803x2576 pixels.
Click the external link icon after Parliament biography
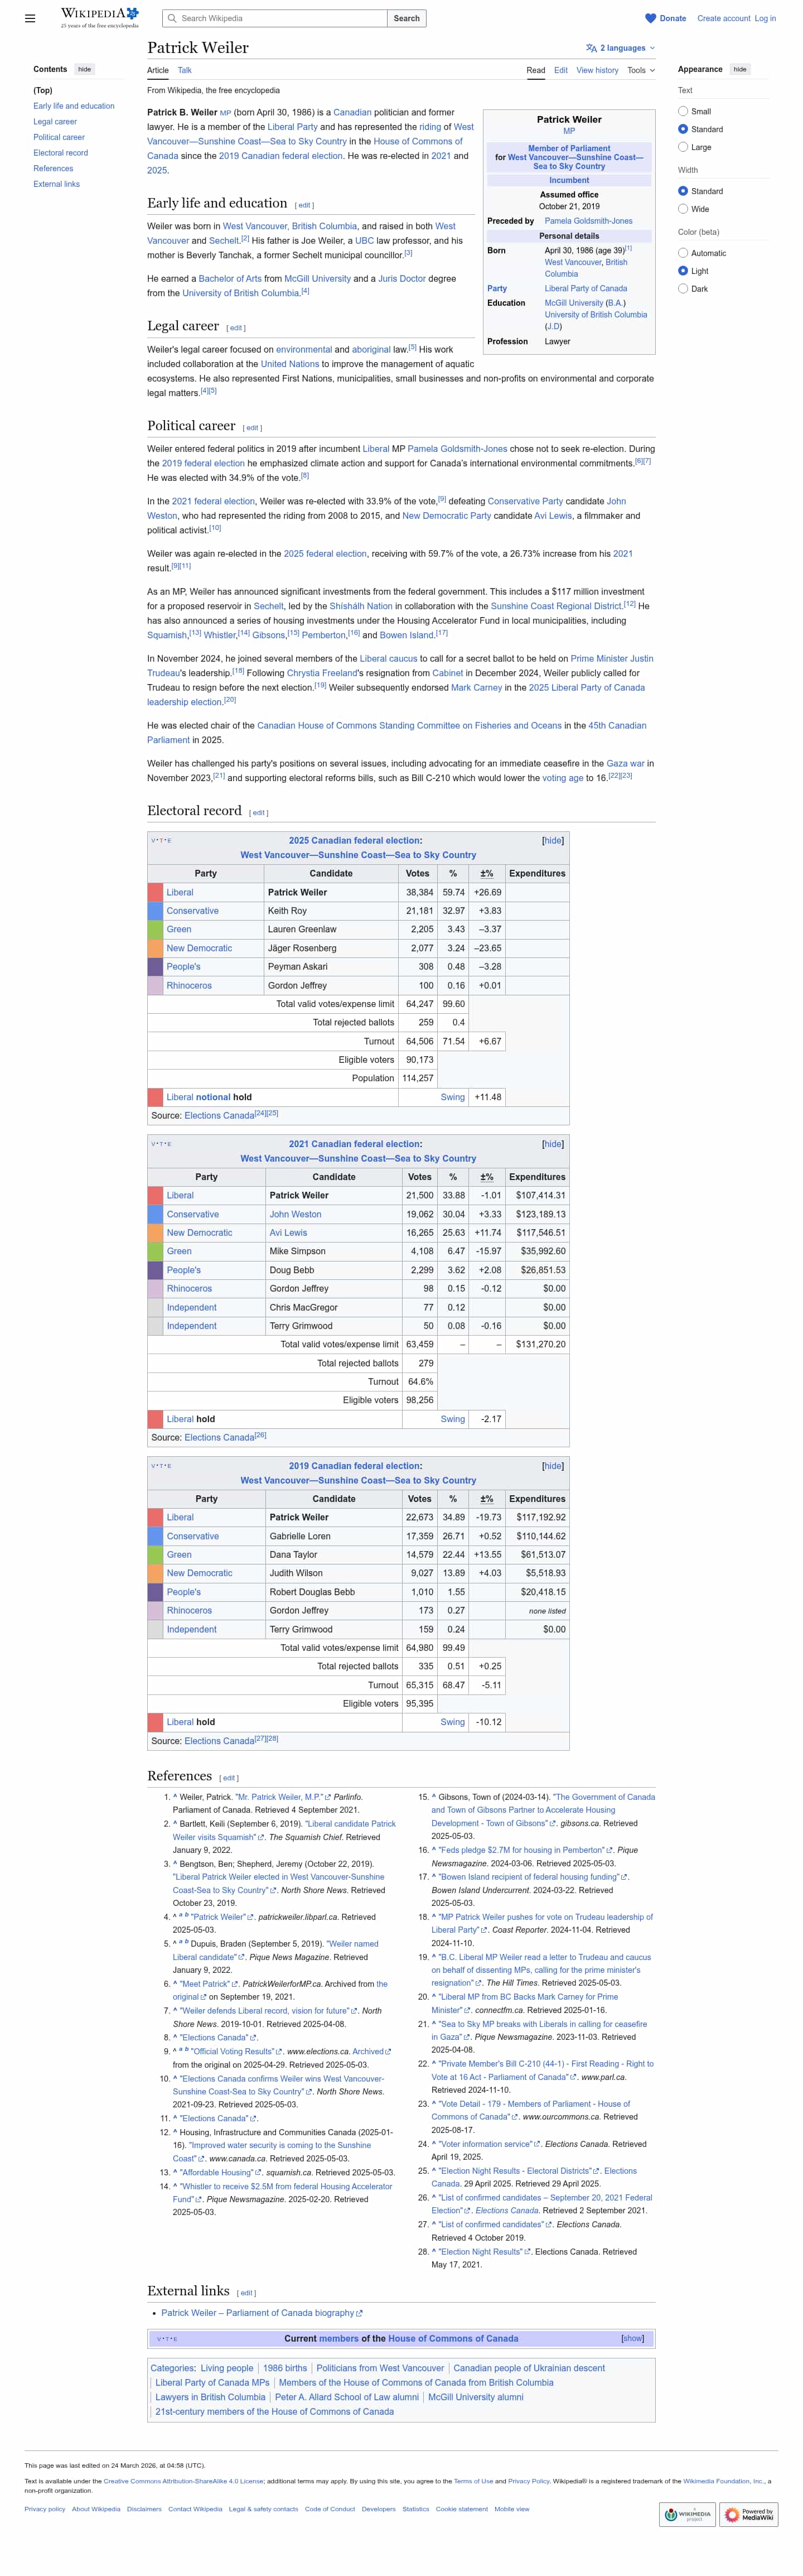pos(360,2313)
